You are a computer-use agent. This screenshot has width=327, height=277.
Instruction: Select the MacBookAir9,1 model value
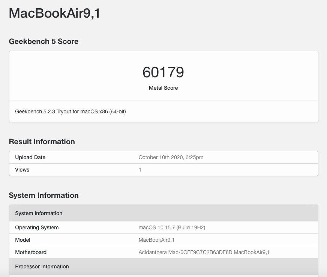(x=156, y=240)
